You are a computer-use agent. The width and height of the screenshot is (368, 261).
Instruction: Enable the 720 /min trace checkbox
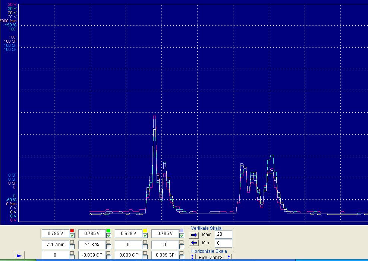pos(72,246)
